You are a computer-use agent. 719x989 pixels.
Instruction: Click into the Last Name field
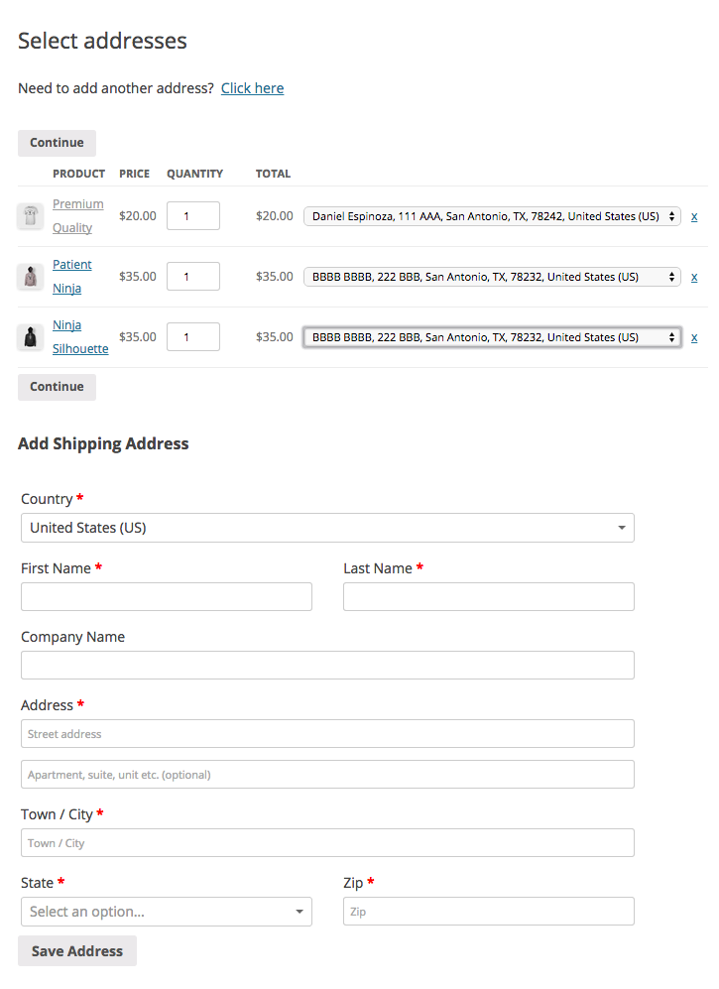(488, 597)
